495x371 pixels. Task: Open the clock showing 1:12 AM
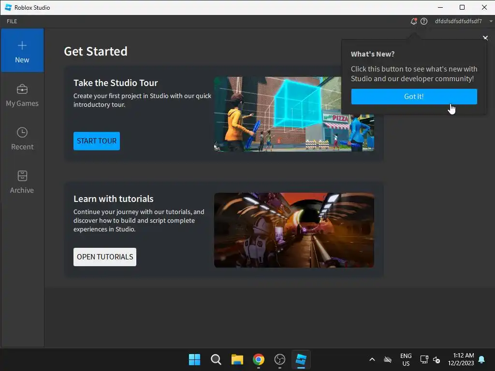coord(461,359)
